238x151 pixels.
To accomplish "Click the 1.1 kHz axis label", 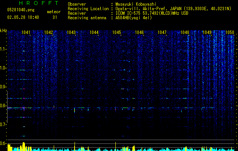I will pos(3,49).
